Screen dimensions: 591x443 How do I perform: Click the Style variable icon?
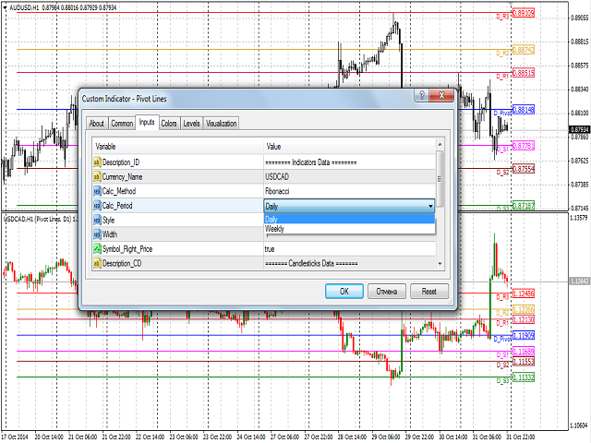click(97, 220)
